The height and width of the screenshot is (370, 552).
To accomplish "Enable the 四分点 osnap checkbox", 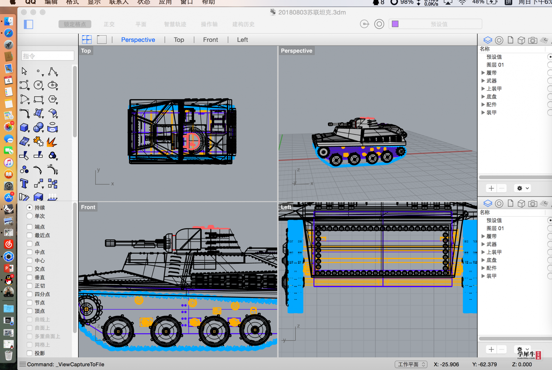I will click(30, 294).
